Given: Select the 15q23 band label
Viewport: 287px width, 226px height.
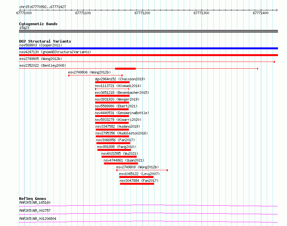Looking at the screenshot, I should 24,28.
